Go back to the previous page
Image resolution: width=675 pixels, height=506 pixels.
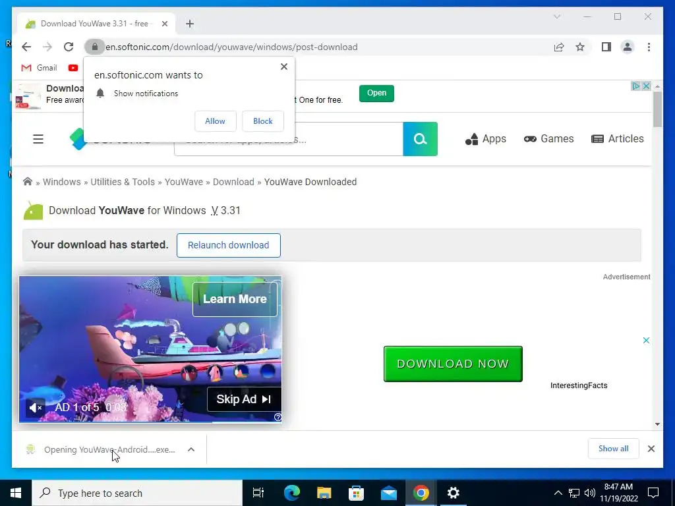(x=26, y=47)
